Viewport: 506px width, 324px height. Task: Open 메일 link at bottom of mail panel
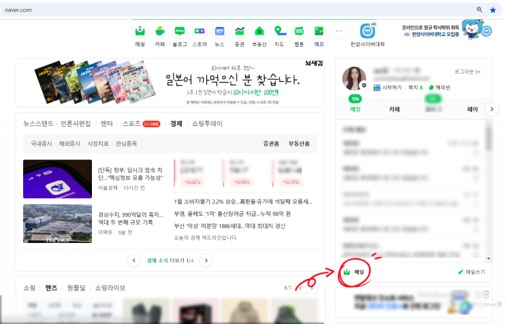pyautogui.click(x=354, y=272)
